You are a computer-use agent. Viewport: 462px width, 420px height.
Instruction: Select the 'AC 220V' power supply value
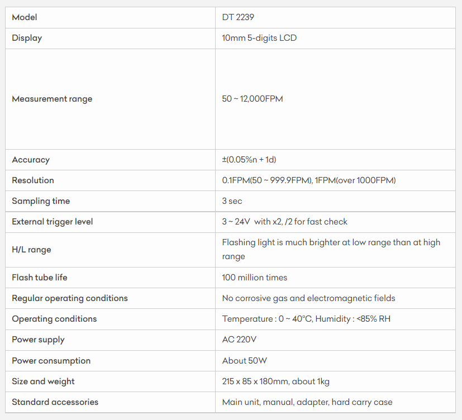(240, 340)
